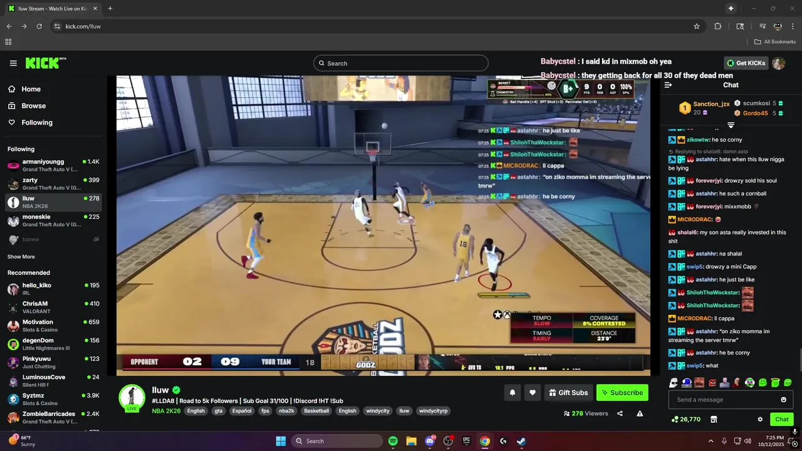Open the channel shop icon

[713, 419]
